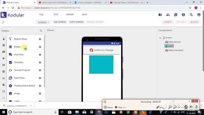This screenshot has width=204, height=115.
Task: Open the Community people icon in header
Action: coord(168,15)
